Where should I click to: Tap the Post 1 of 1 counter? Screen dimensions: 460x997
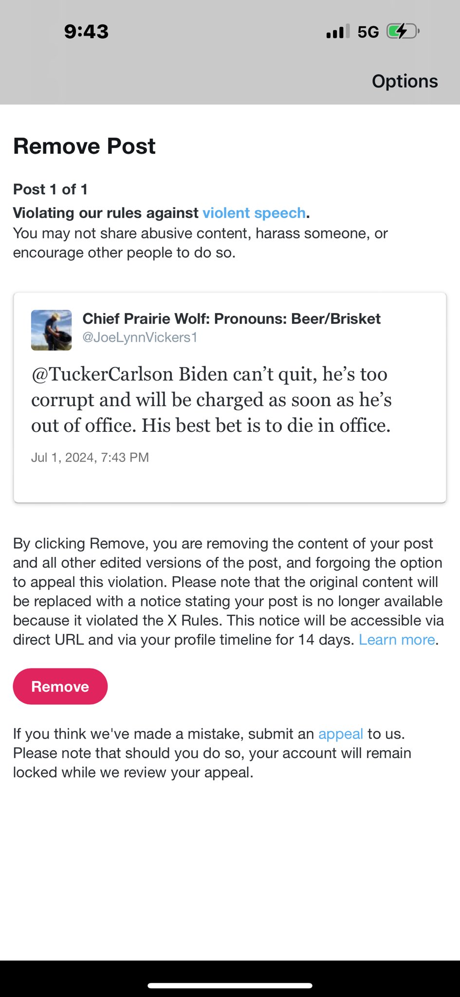50,189
